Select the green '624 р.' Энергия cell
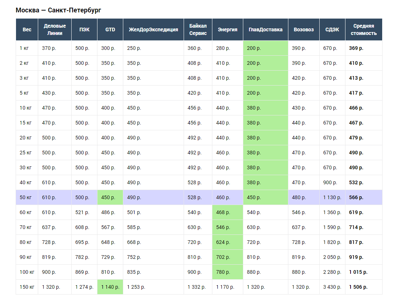Image resolution: width=400 pixels, height=300 pixels. (x=228, y=242)
